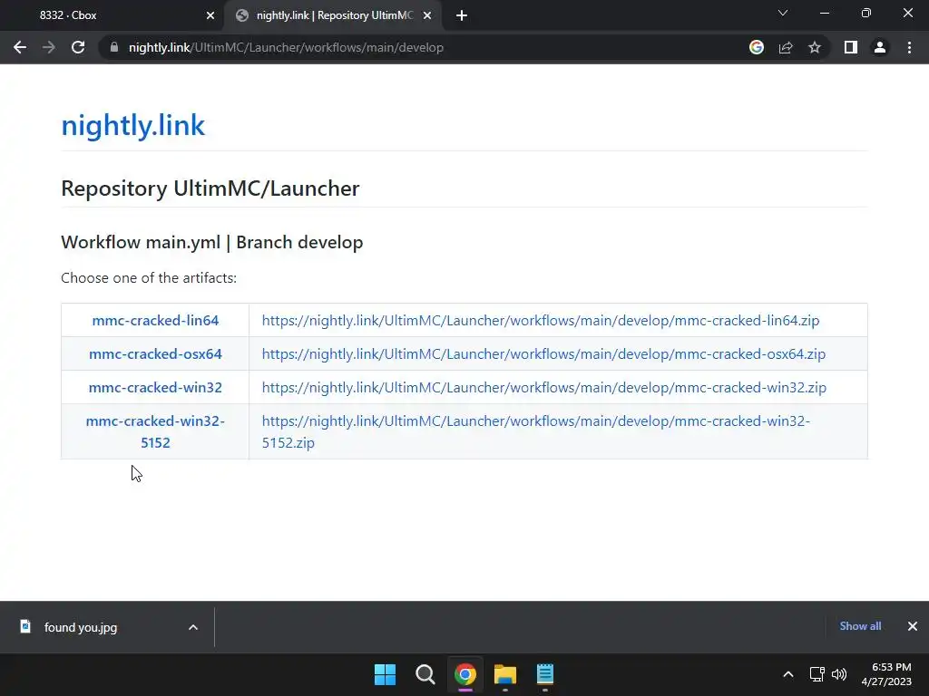This screenshot has height=696, width=929.
Task: Show hidden system tray icons
Action: 788,674
